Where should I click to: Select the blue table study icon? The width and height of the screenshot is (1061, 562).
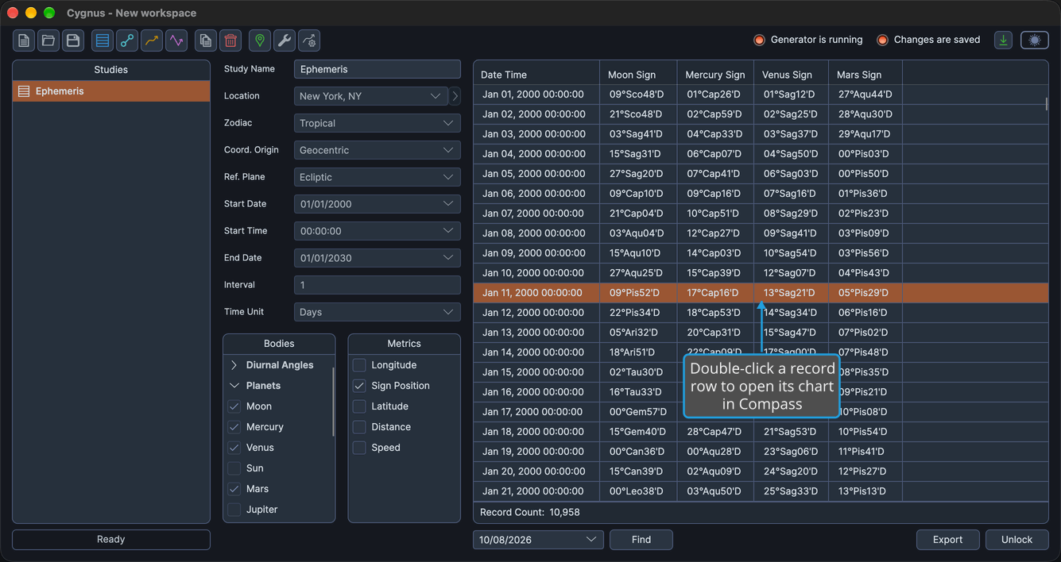[x=103, y=40]
